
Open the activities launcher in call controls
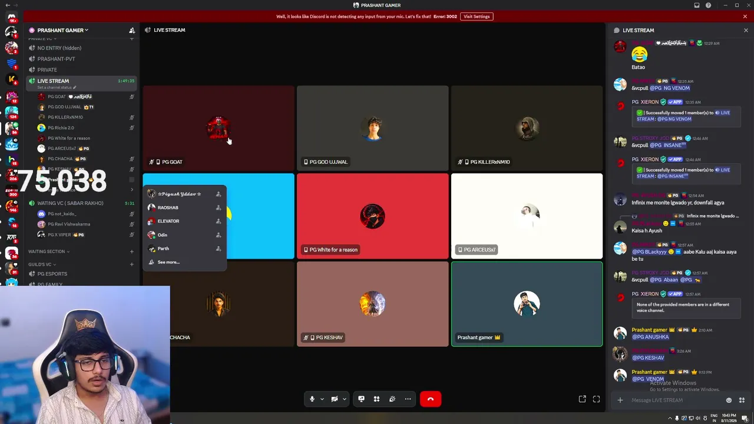pos(376,399)
